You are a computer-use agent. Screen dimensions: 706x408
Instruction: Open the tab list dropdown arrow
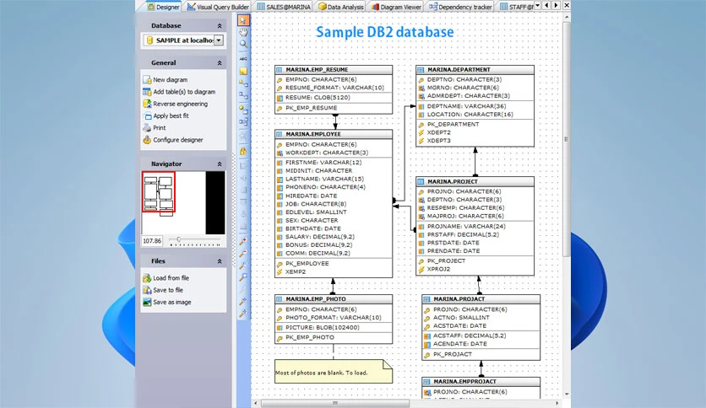click(x=537, y=5)
